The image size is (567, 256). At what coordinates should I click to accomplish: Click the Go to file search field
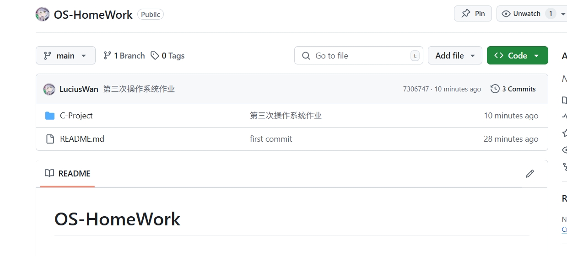pos(358,55)
